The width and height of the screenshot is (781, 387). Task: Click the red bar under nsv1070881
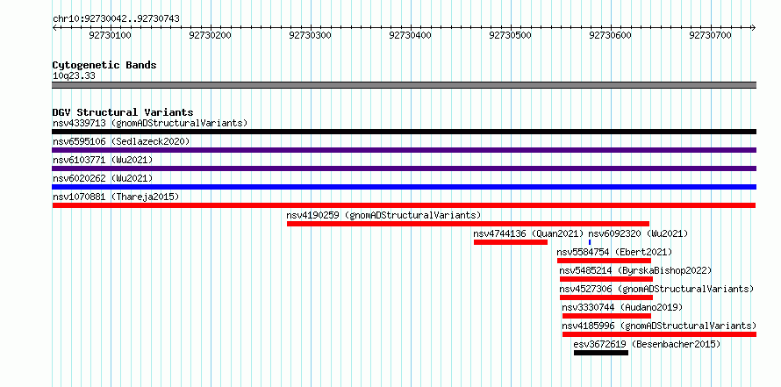404,205
